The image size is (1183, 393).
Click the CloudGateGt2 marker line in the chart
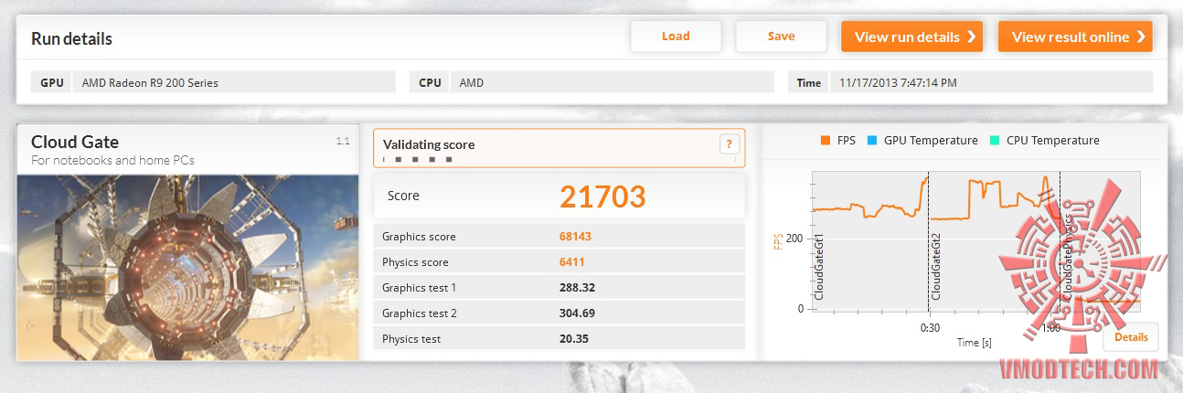tap(929, 240)
